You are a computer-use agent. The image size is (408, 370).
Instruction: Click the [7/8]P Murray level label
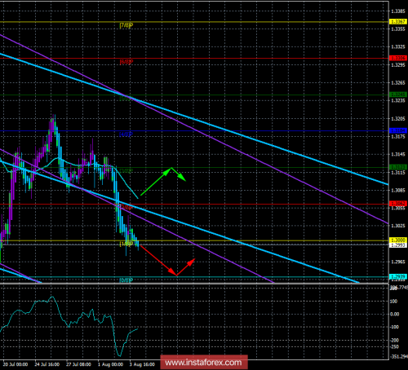click(126, 25)
